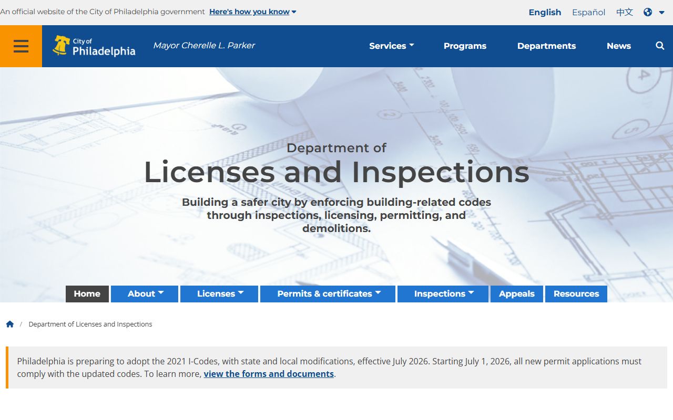Open the globe language selector
Viewport: 673px width, 420px height.
[x=654, y=12]
